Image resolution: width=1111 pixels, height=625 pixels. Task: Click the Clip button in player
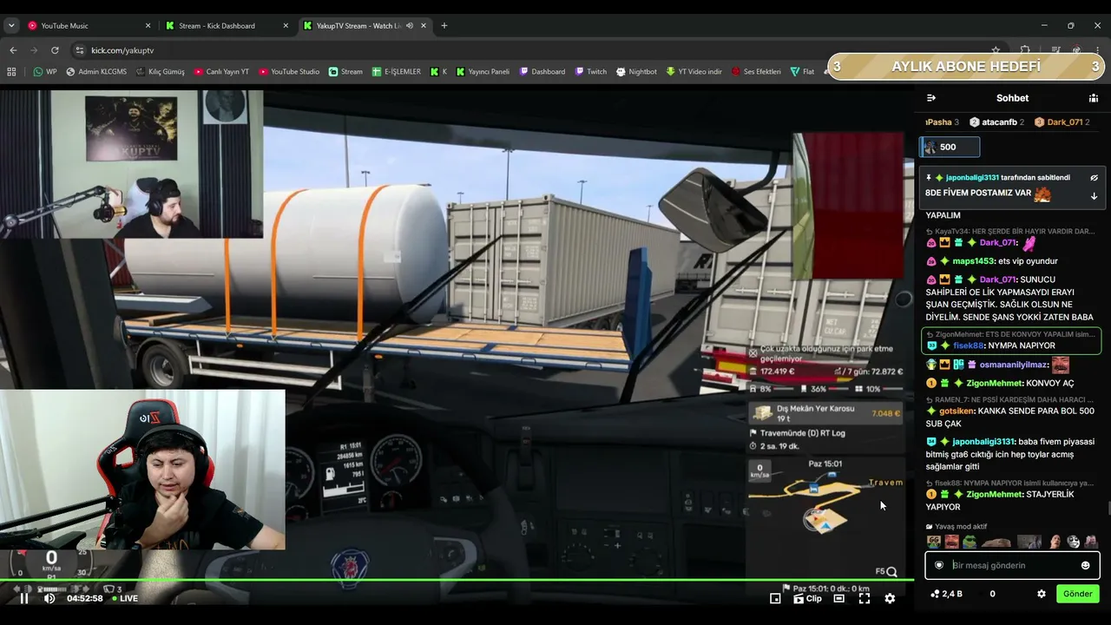[808, 598]
